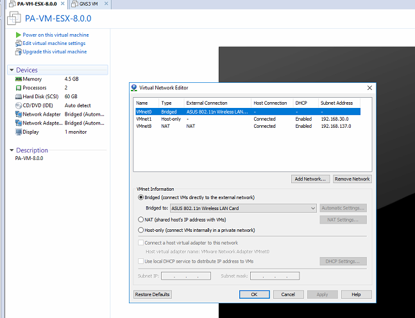This screenshot has height=318, width=415.
Task: Open the Bridged to adapter dropdown
Action: click(x=312, y=208)
